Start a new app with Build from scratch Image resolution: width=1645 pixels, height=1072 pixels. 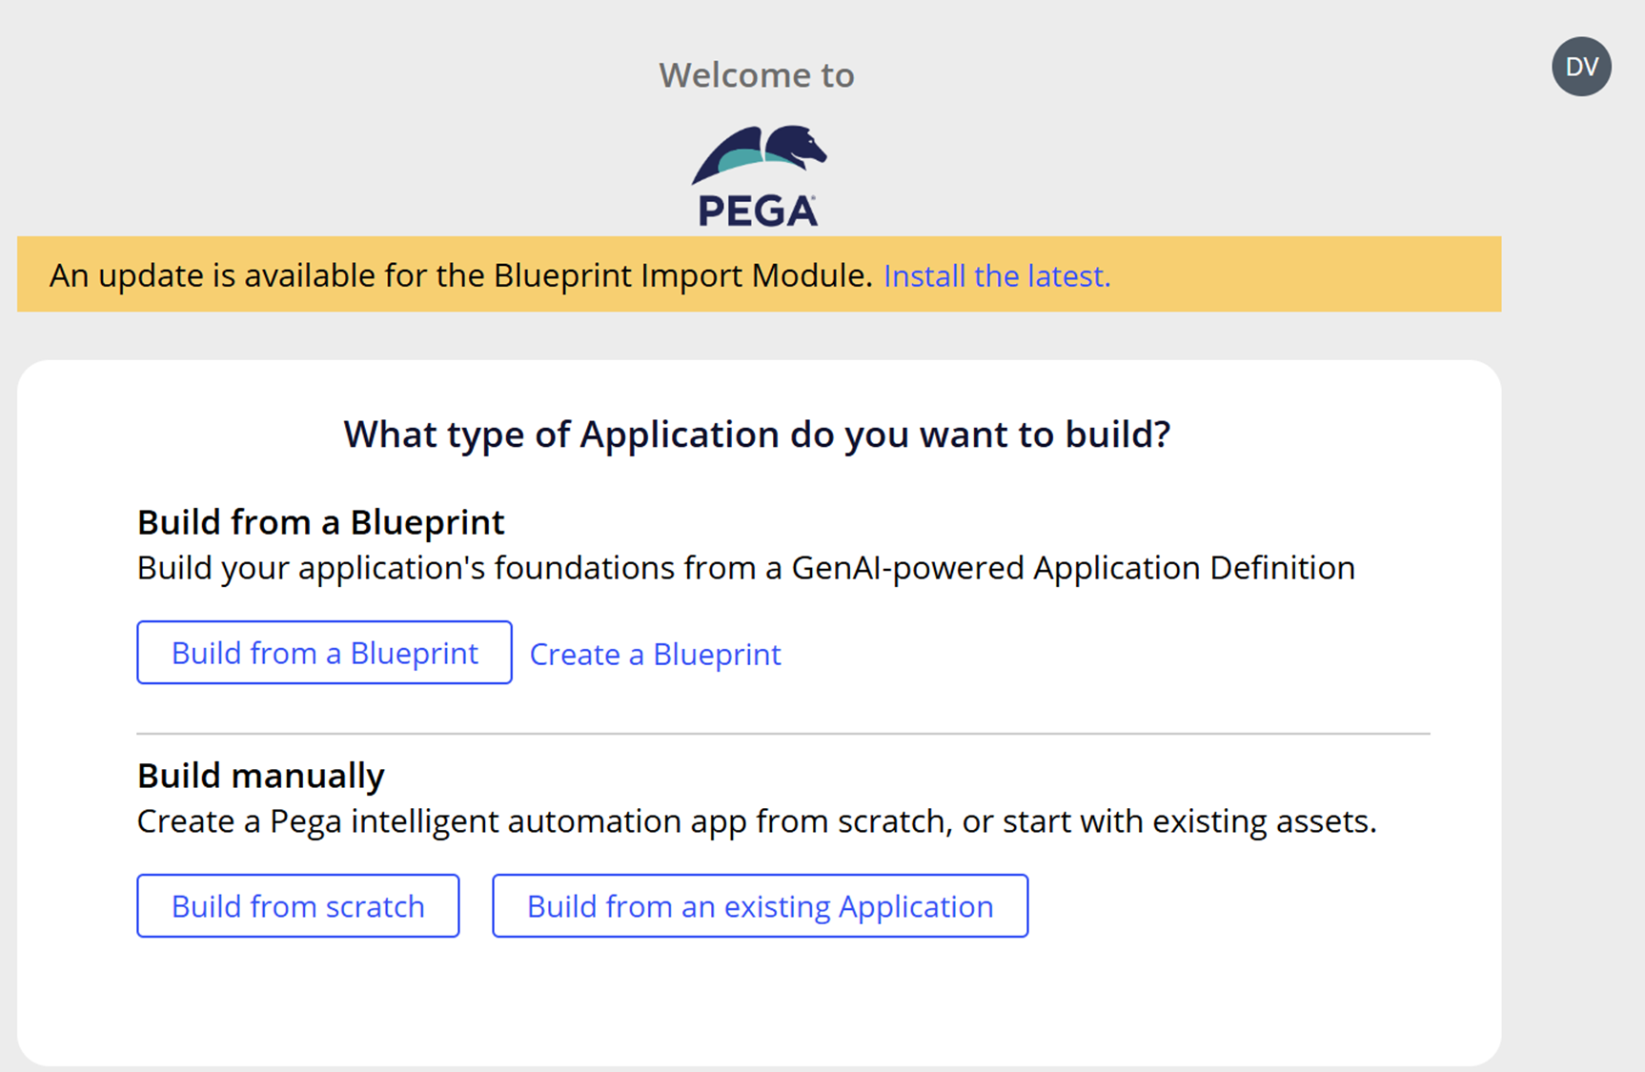coord(297,905)
